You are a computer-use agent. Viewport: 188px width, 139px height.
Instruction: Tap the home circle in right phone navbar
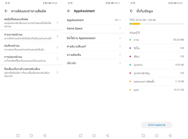[x=156, y=136]
